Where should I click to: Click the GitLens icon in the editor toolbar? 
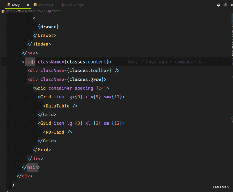tap(219, 5)
